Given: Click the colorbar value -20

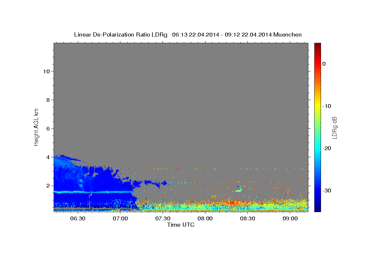Looking at the screenshot, I should 327,148.
